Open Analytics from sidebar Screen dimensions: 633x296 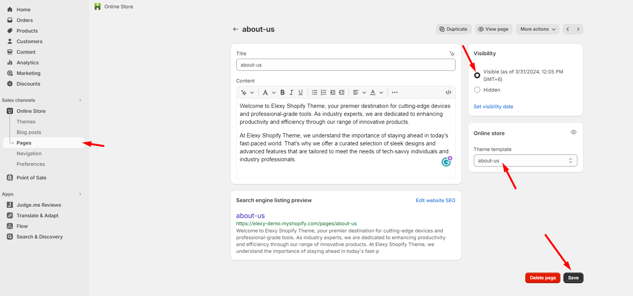(x=27, y=62)
